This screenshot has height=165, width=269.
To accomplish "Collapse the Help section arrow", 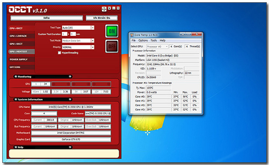I will tap(70, 147).
